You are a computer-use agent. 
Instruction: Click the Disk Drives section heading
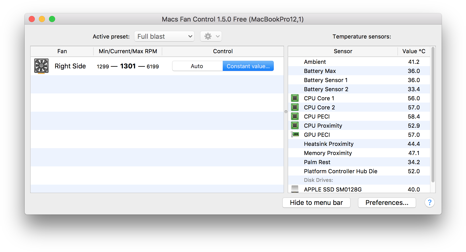tap(318, 180)
